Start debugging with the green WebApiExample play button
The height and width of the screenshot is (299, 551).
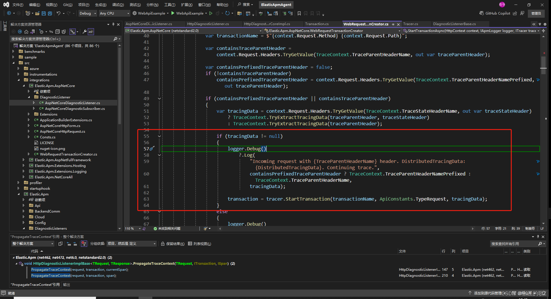173,13
